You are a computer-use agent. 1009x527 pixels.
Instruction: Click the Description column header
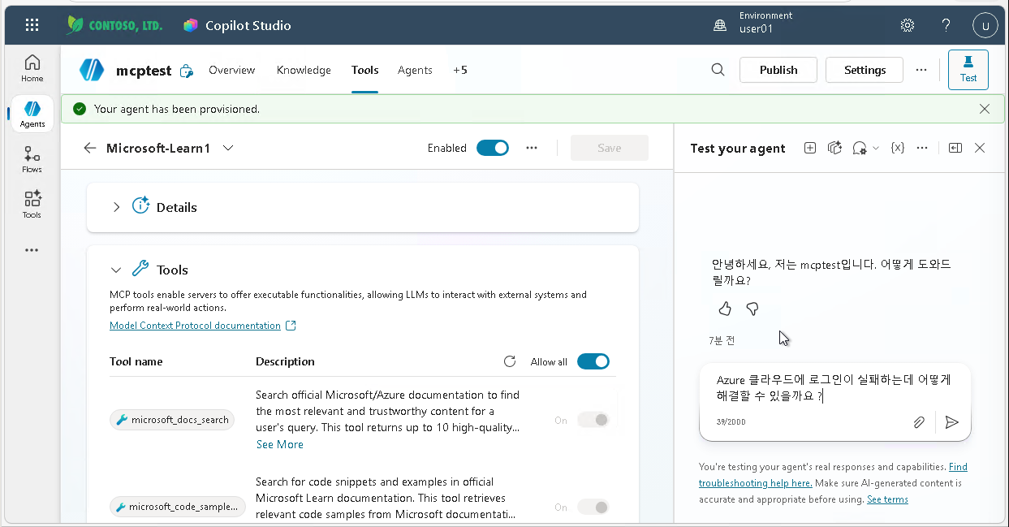point(285,361)
